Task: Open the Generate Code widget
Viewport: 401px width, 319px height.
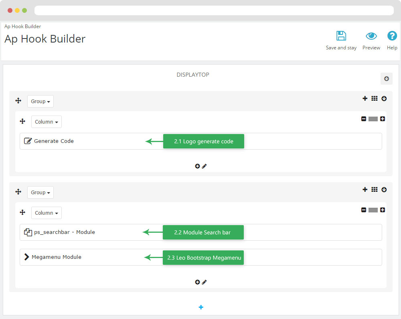Action: pos(201,141)
